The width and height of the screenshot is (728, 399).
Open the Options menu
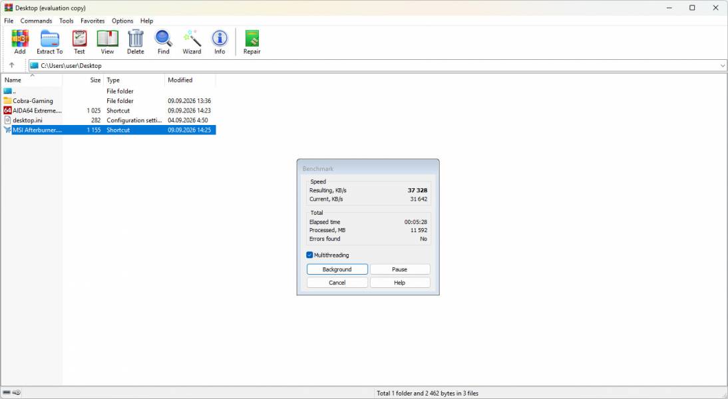(x=122, y=21)
